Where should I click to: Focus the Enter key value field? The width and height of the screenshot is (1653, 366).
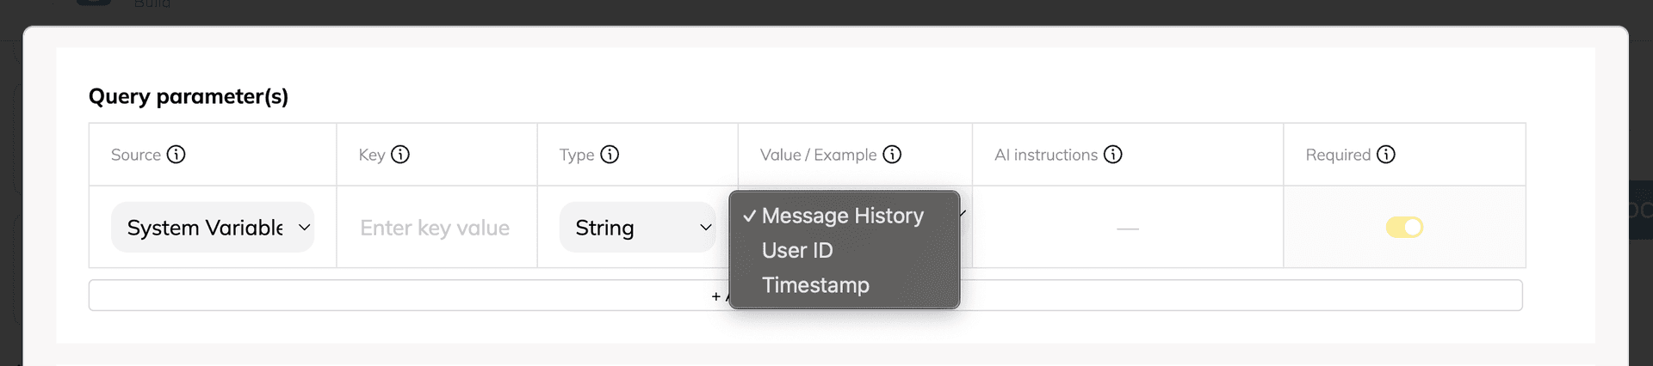click(x=436, y=228)
